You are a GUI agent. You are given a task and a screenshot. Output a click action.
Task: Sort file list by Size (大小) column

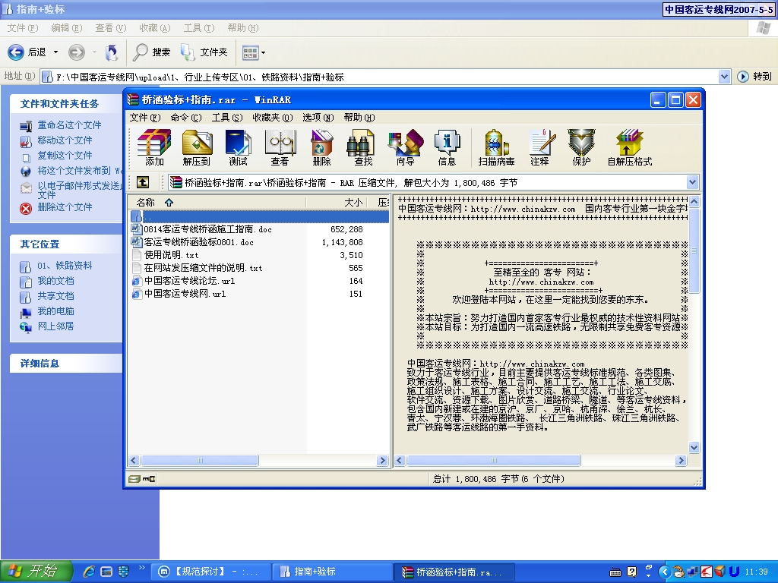[x=336, y=202]
